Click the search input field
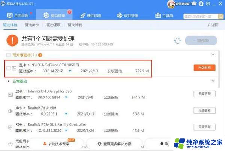Screen dimensions: 225x151 201,17
